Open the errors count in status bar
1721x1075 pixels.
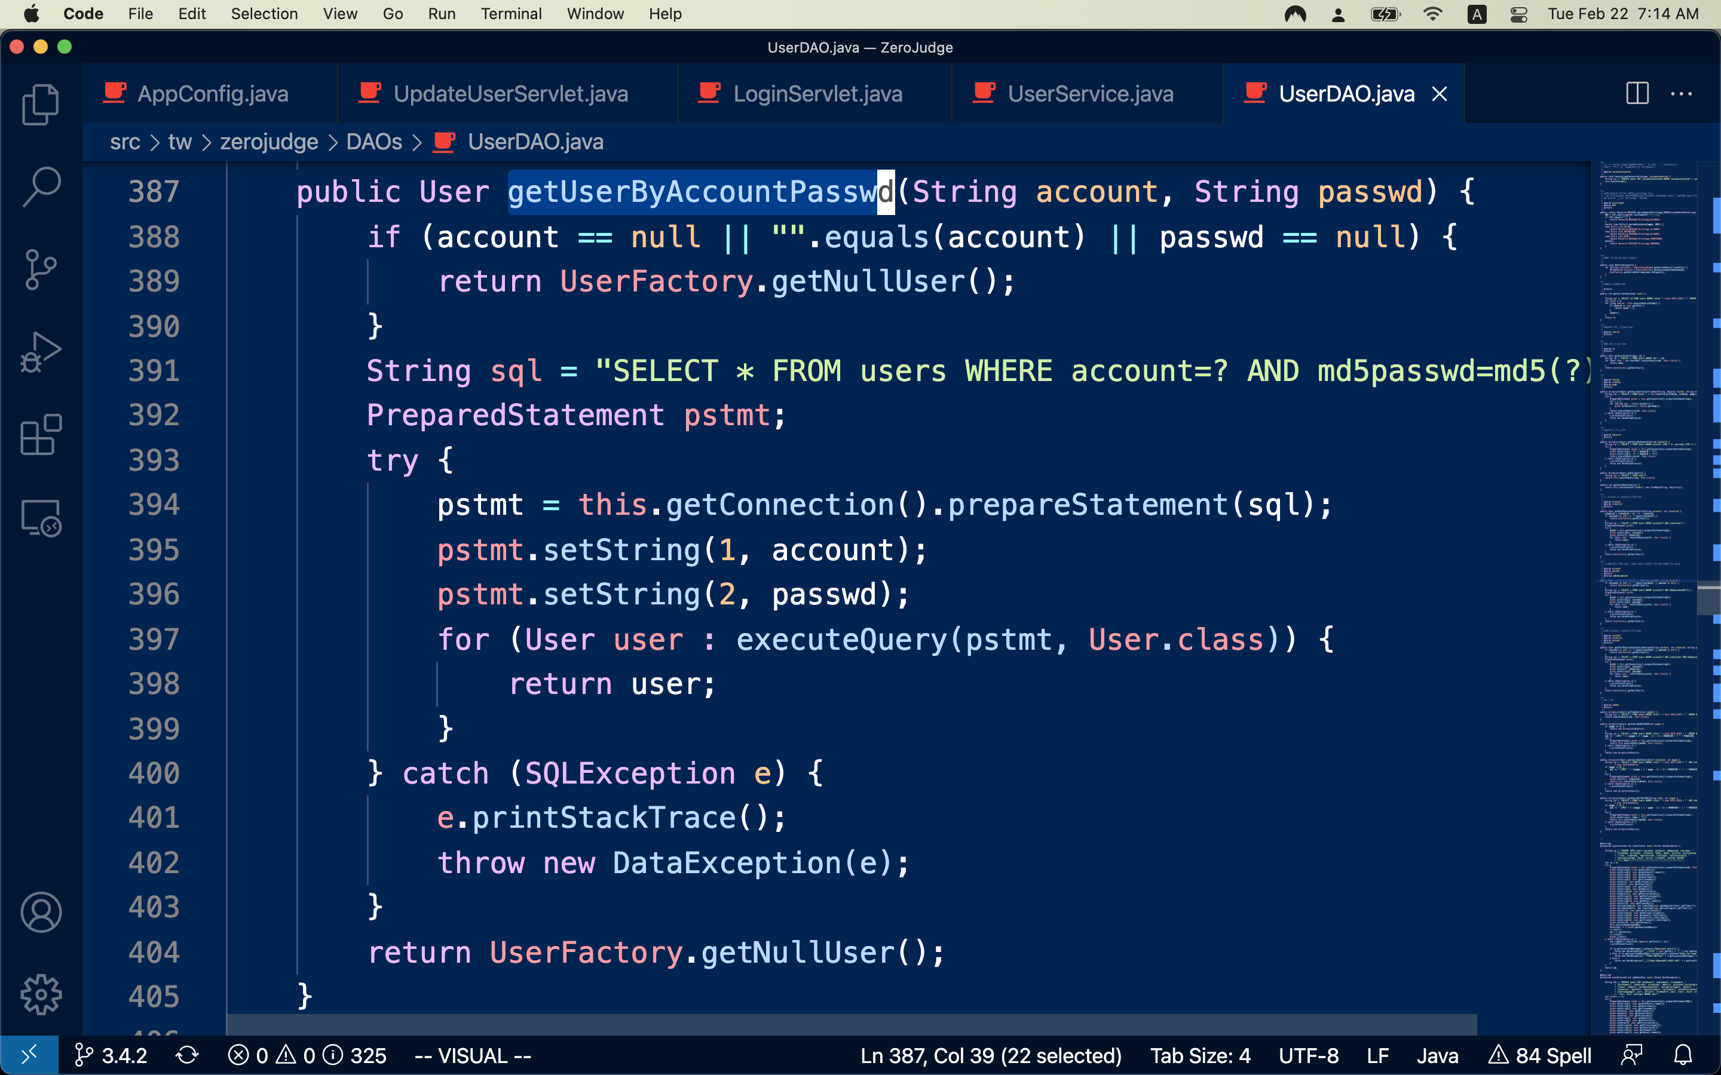pyautogui.click(x=247, y=1055)
